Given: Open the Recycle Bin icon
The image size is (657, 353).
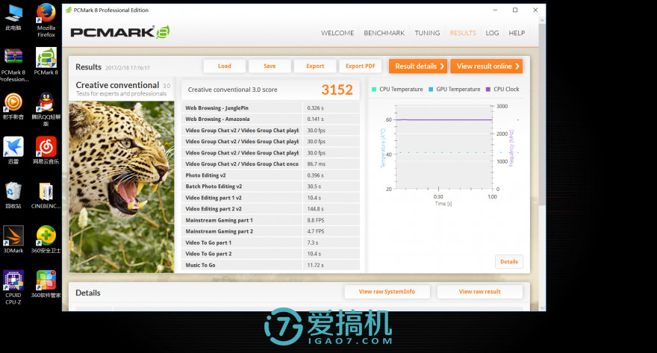Looking at the screenshot, I should (x=13, y=195).
